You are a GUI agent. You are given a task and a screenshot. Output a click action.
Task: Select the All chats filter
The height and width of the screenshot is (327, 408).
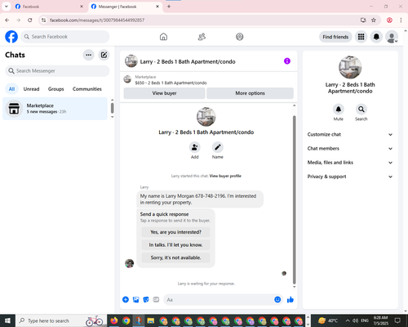(11, 89)
